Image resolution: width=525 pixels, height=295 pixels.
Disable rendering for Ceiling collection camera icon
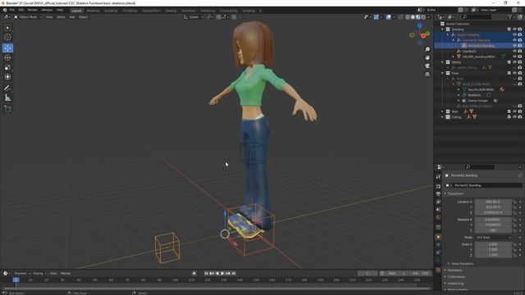pyautogui.click(x=520, y=116)
